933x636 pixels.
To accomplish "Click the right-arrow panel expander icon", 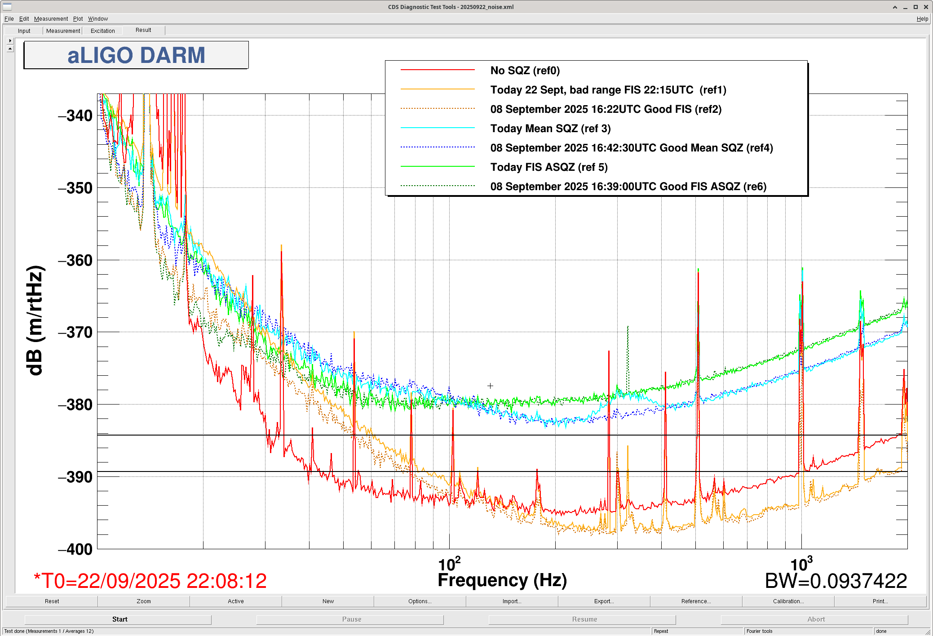I will pyautogui.click(x=10, y=41).
